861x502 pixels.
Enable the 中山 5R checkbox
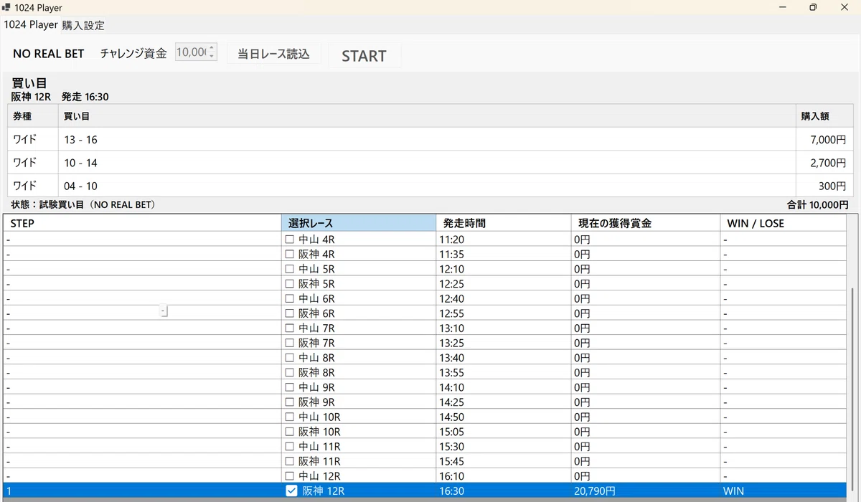[290, 269]
